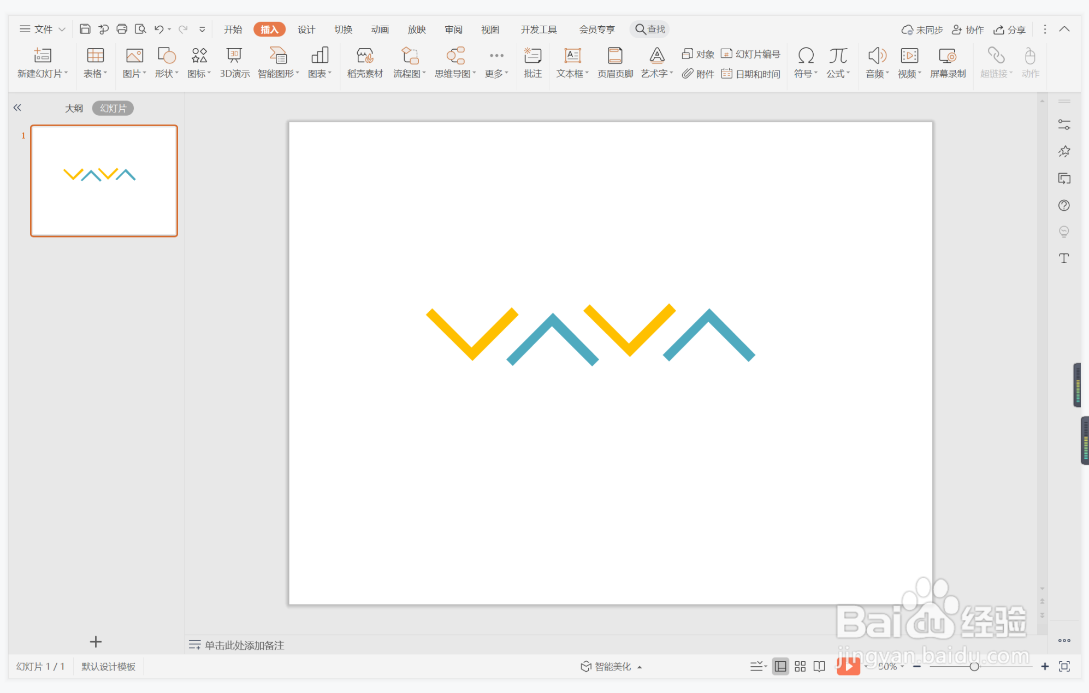Click the 分享 share button

(x=1009, y=29)
